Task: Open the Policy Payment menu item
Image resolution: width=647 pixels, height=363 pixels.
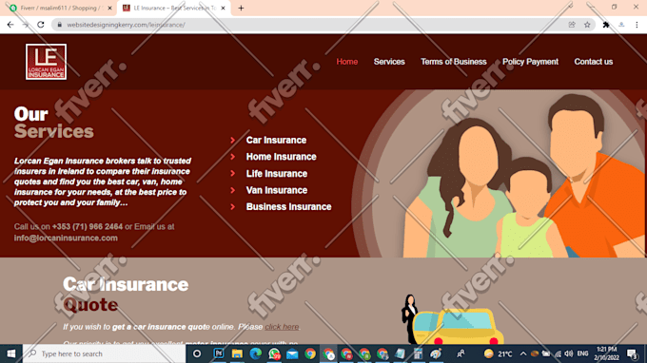Action: [x=530, y=62]
